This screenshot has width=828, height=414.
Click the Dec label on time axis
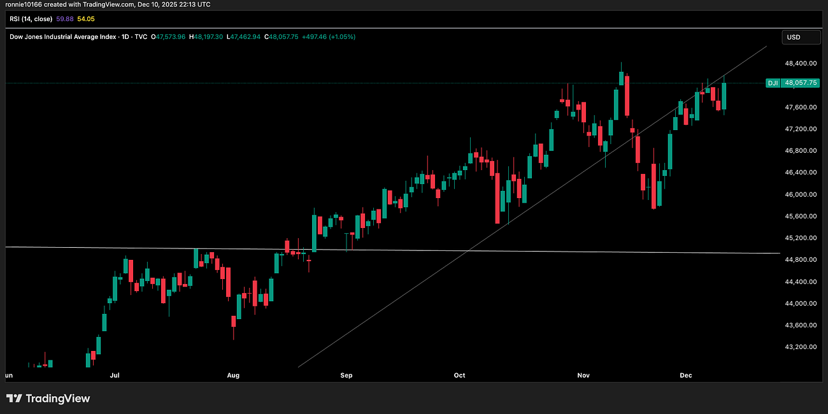click(x=686, y=375)
